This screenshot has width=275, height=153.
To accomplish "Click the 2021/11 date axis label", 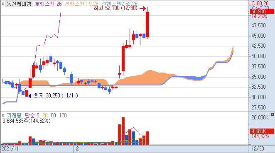I will pos(10,149).
